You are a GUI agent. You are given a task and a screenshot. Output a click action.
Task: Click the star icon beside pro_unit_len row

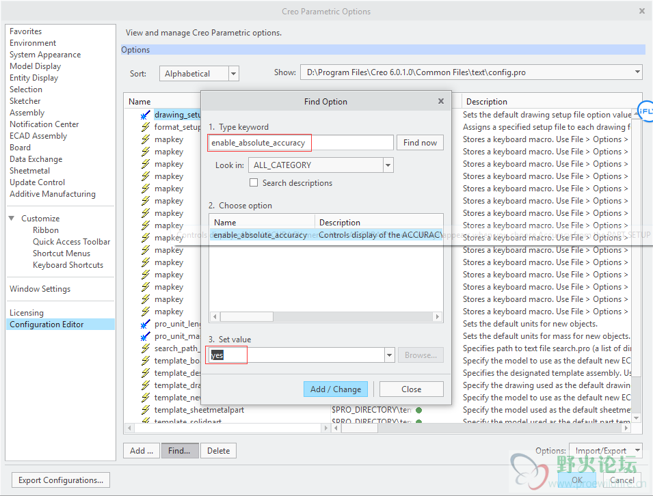146,324
